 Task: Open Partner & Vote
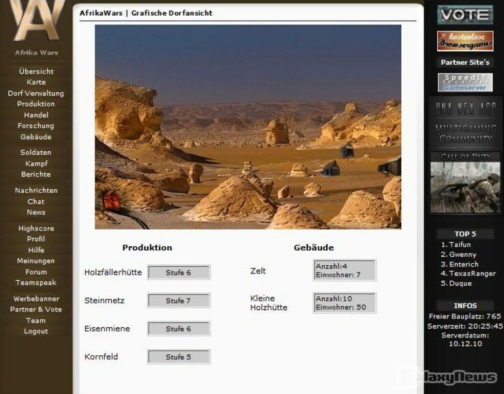35,309
